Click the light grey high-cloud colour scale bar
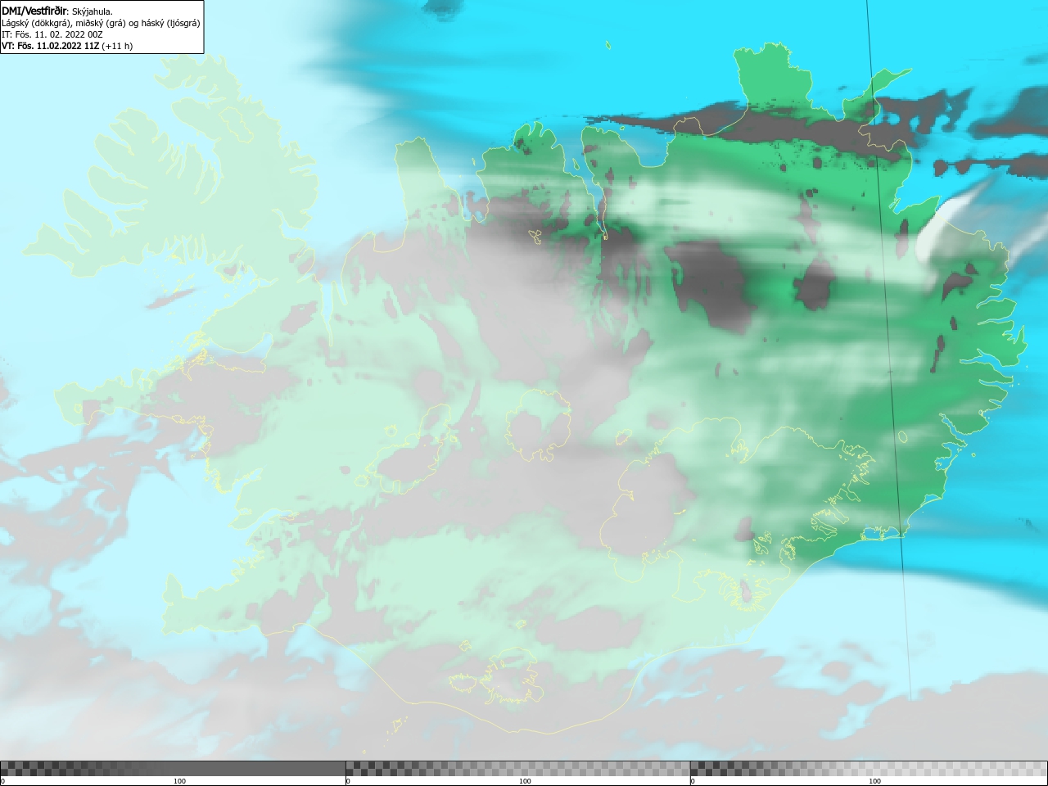Viewport: 1048px width, 786px height. [x=869, y=769]
